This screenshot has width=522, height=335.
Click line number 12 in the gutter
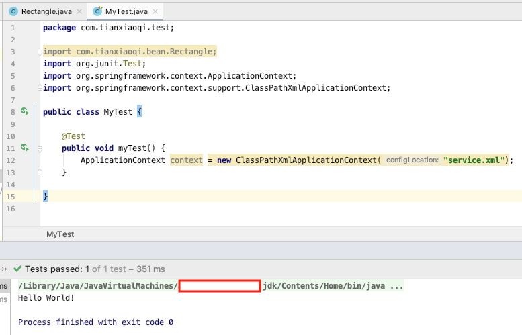click(9, 160)
